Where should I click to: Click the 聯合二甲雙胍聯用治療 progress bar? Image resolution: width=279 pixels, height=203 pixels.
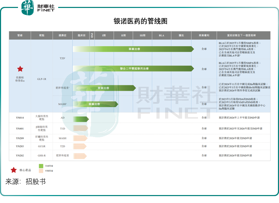[134, 68]
